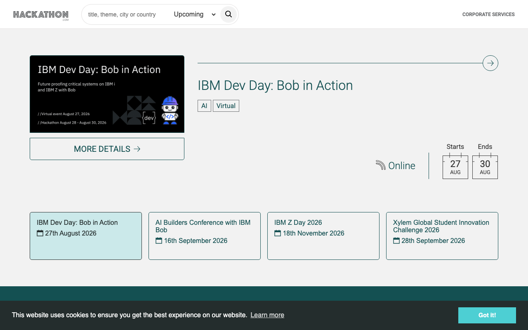Image resolution: width=528 pixels, height=330 pixels.
Task: Click the 16th September 2026 date text
Action: click(196, 241)
